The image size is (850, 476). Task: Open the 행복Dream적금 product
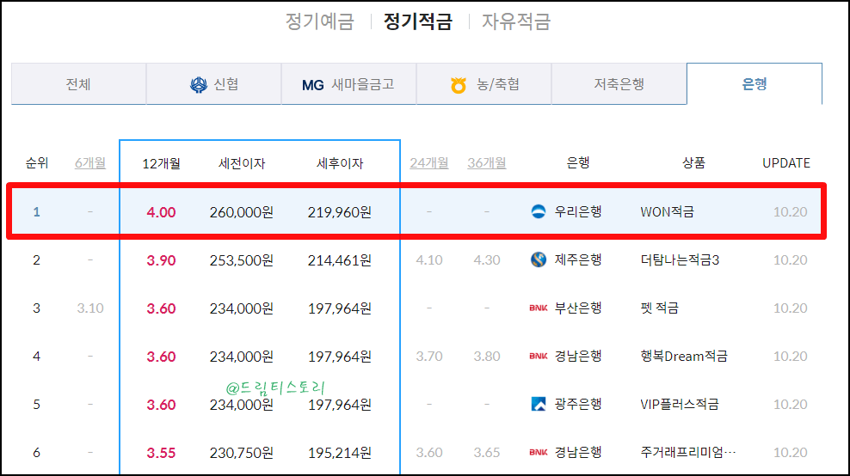(684, 357)
